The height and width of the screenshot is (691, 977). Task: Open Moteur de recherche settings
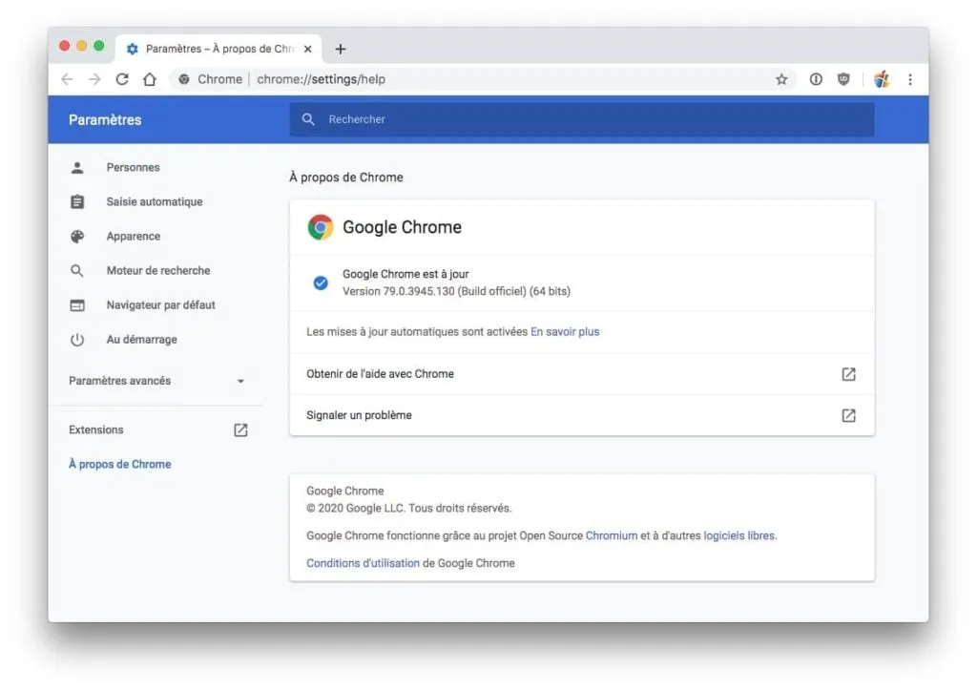(157, 270)
